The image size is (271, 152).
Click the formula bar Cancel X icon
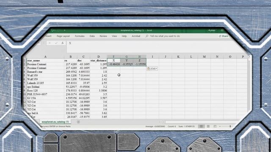50,43
